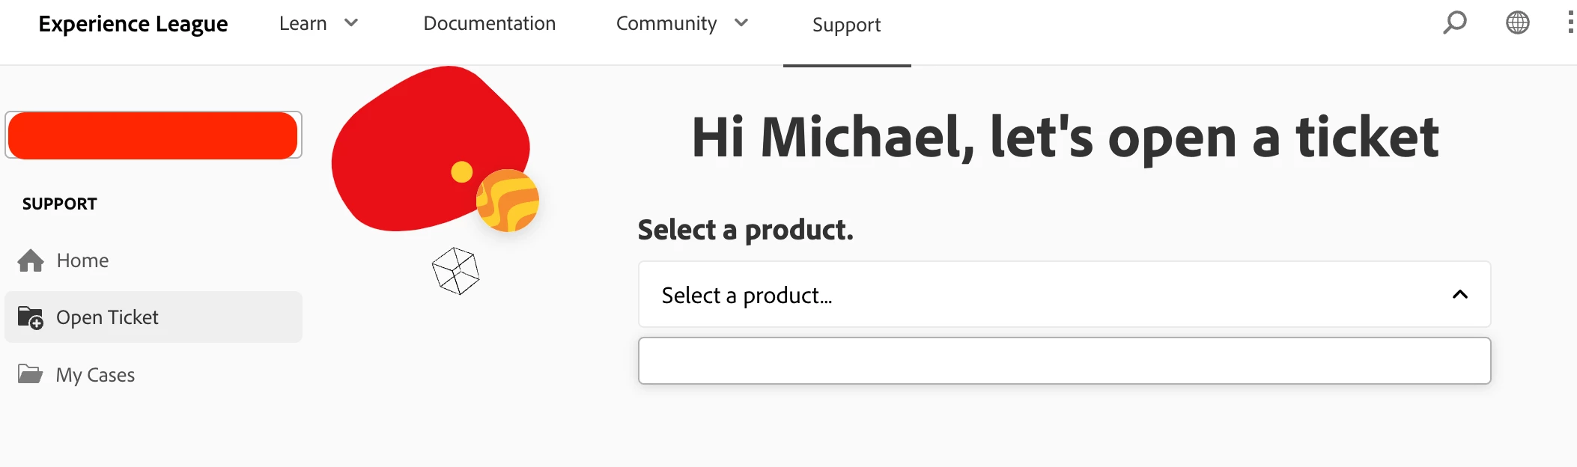Select the Open Ticket sidebar item
The image size is (1577, 467).
[154, 317]
